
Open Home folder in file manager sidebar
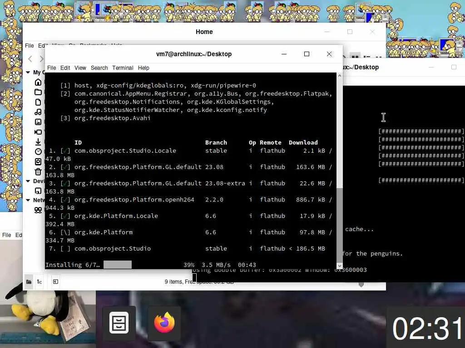pyautogui.click(x=38, y=82)
